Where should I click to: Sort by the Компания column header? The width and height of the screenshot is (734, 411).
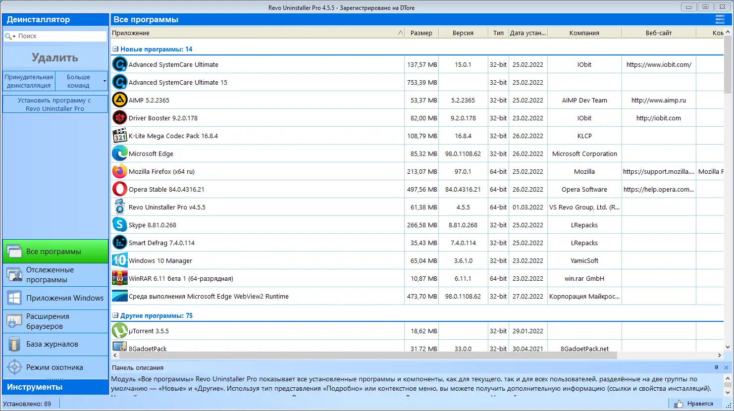584,33
